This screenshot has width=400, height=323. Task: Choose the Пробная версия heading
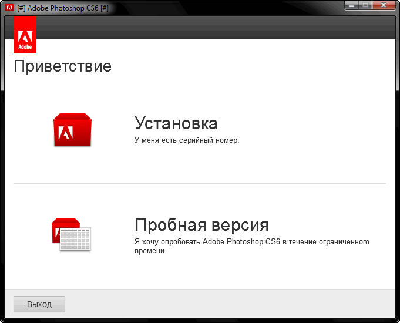pos(201,225)
